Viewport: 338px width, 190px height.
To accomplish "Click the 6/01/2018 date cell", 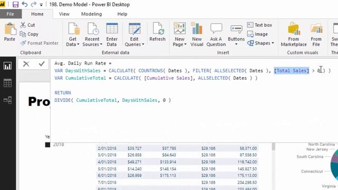I will point(107,176).
